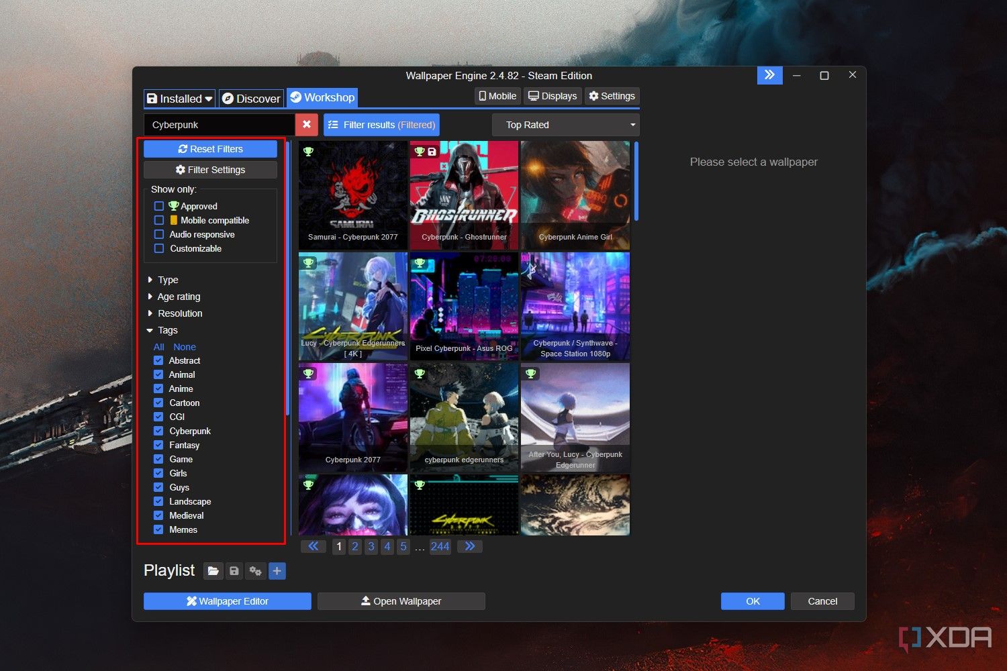
Task: Go to previous pages with left double-arrow
Action: 314,546
